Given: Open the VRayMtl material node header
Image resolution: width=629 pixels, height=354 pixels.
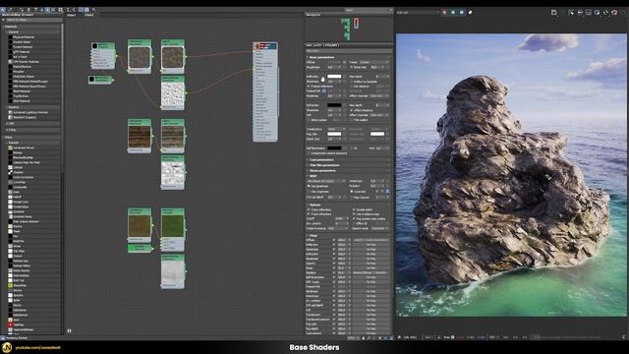Looking at the screenshot, I should click(264, 46).
